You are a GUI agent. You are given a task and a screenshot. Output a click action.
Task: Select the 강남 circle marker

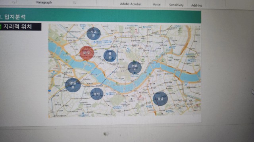(x=160, y=99)
